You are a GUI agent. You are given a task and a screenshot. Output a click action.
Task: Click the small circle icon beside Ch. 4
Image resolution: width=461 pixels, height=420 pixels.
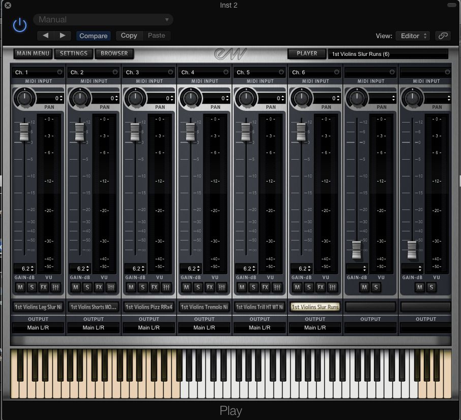click(226, 72)
